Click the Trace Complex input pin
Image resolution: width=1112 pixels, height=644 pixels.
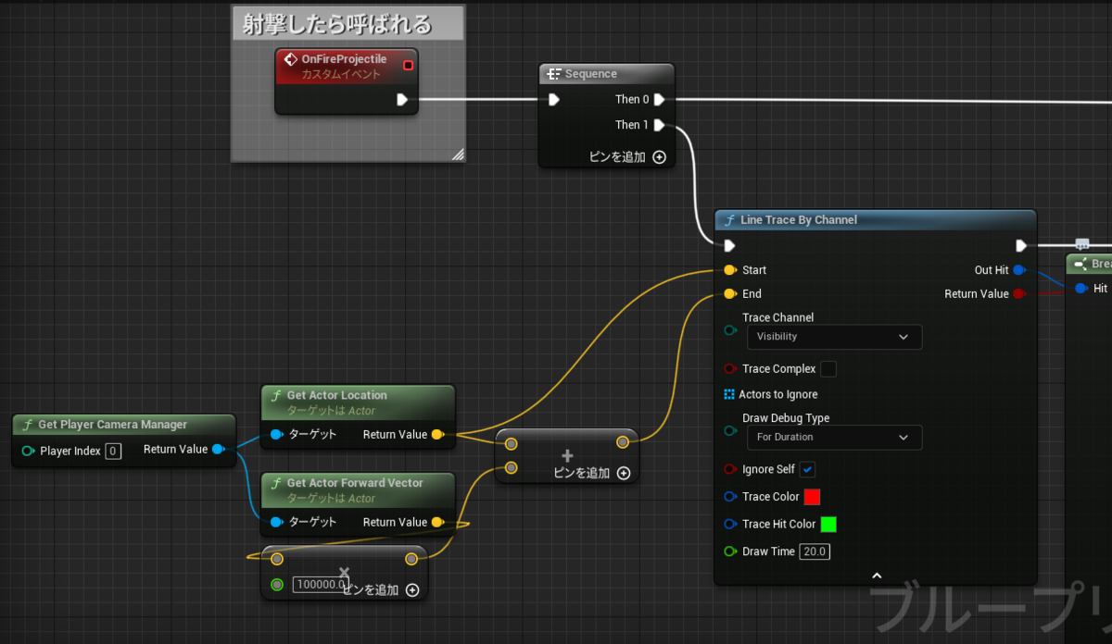pyautogui.click(x=730, y=369)
